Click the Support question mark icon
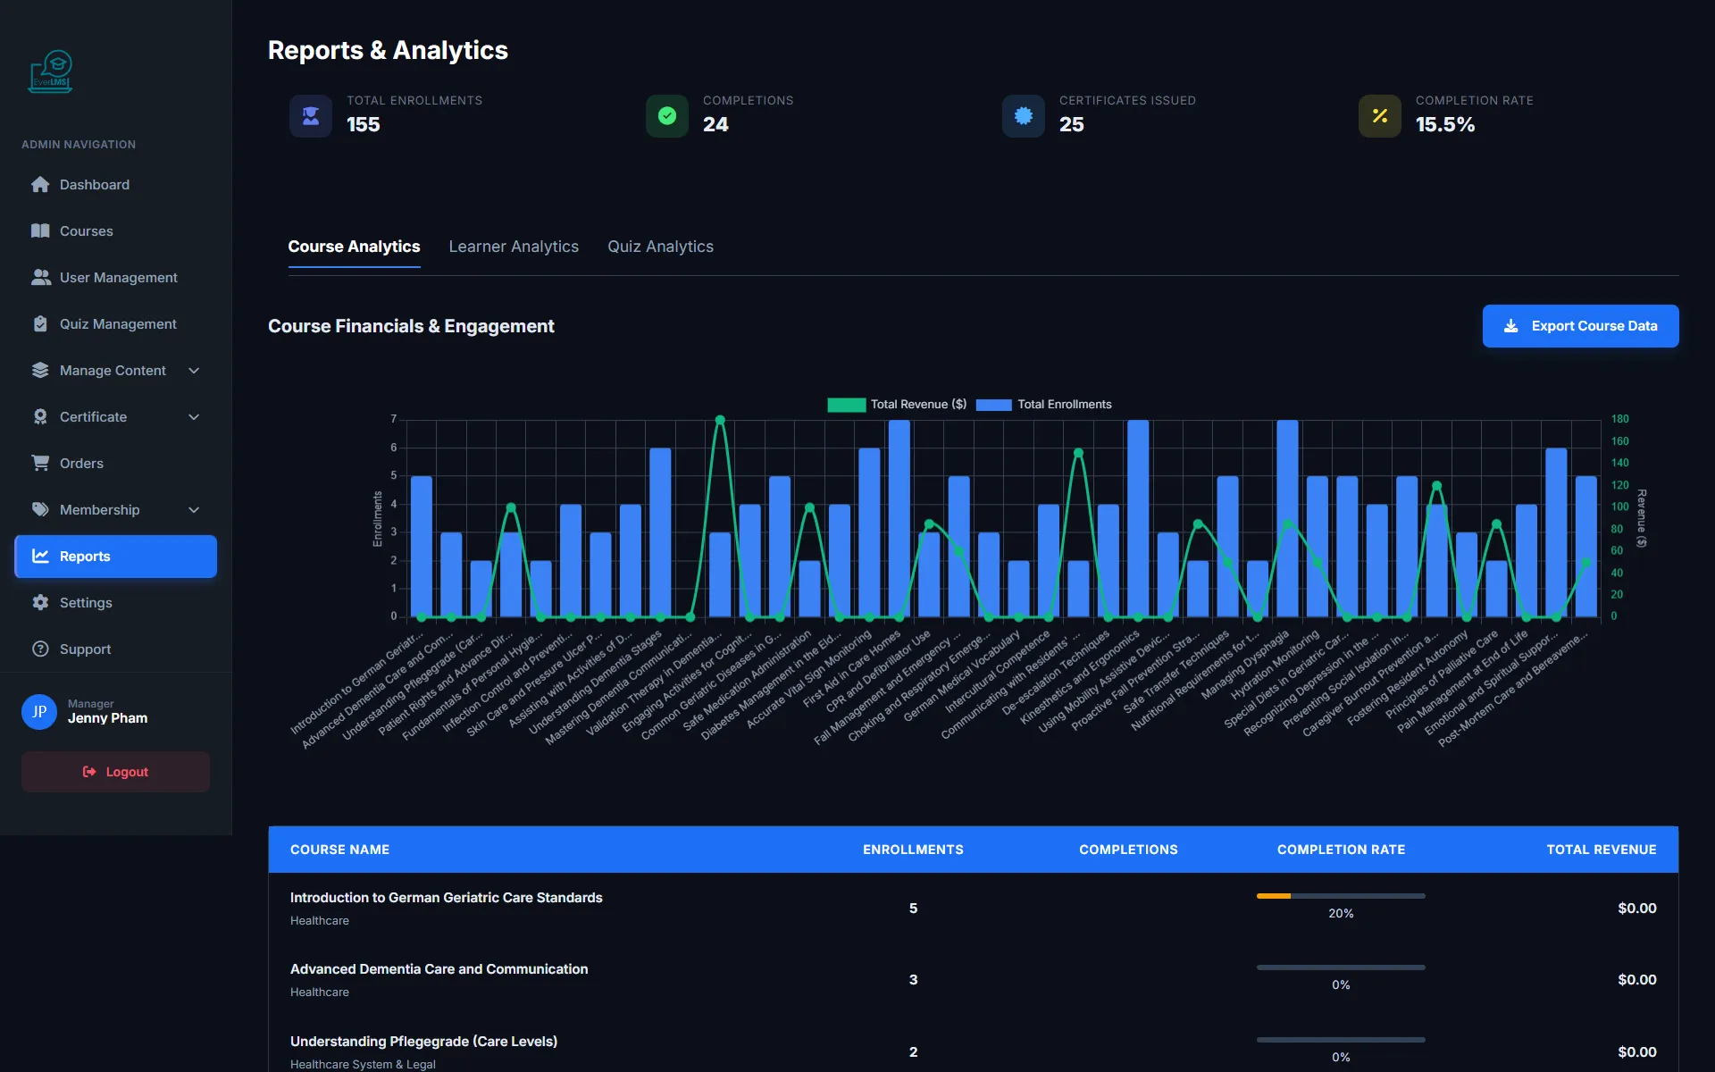 [40, 649]
